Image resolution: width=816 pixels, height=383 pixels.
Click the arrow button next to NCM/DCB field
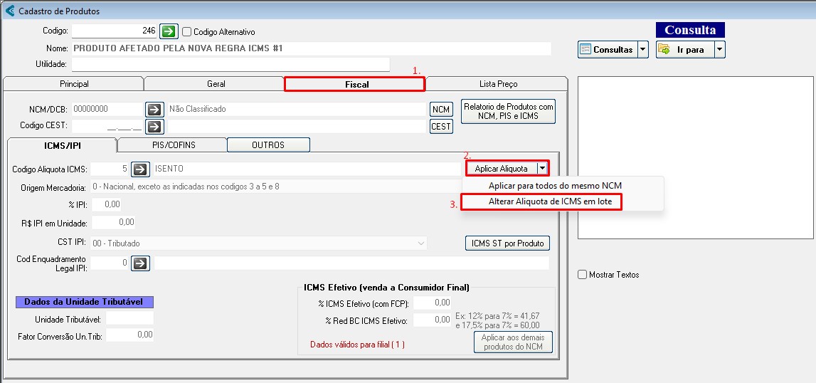[x=154, y=110]
